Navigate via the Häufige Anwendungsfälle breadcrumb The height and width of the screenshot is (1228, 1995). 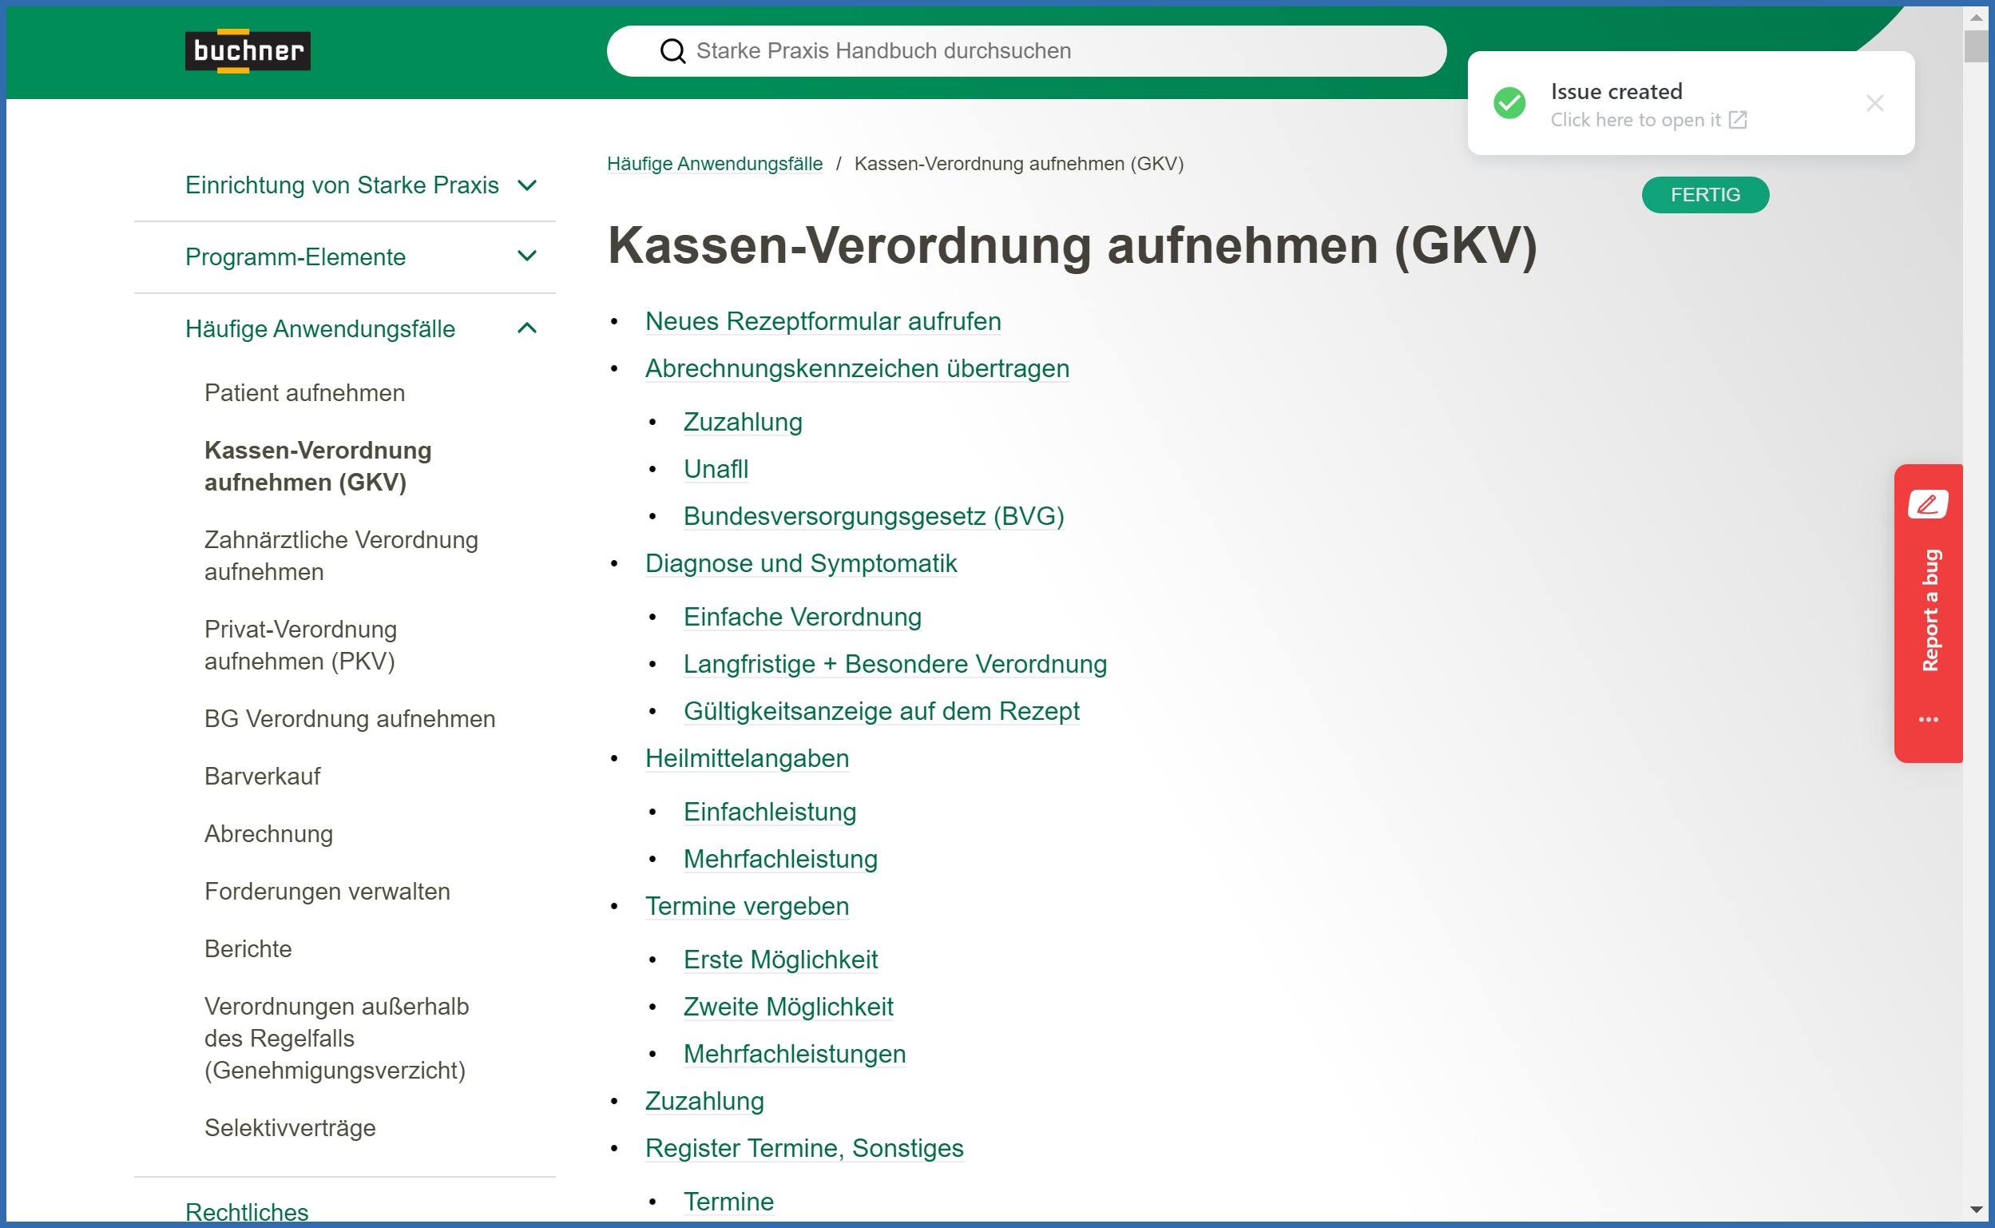(715, 162)
